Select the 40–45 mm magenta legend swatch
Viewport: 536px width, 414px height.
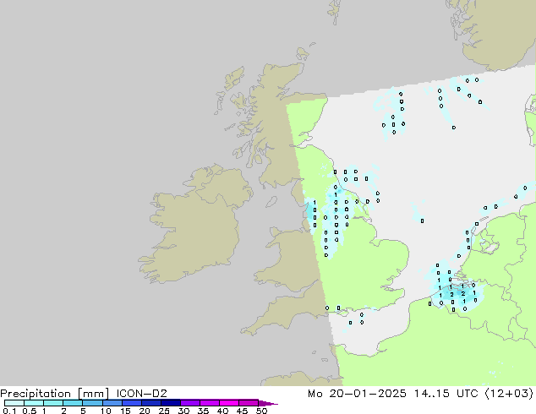coord(229,403)
